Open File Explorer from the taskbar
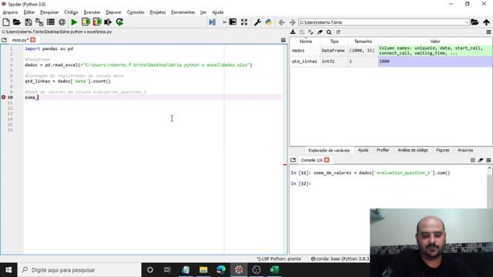 (x=203, y=269)
